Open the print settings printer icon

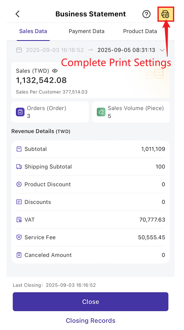pyautogui.click(x=165, y=14)
